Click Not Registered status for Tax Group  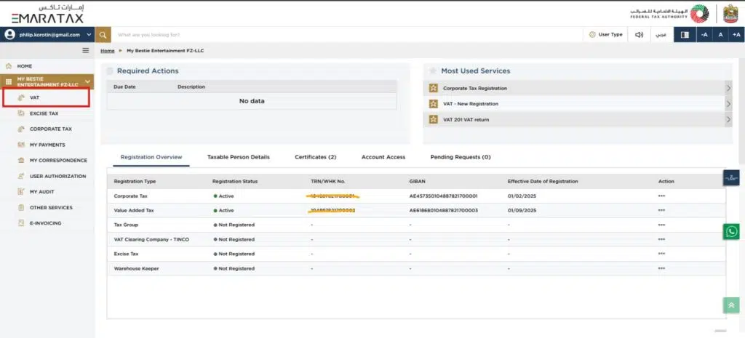tap(234, 225)
